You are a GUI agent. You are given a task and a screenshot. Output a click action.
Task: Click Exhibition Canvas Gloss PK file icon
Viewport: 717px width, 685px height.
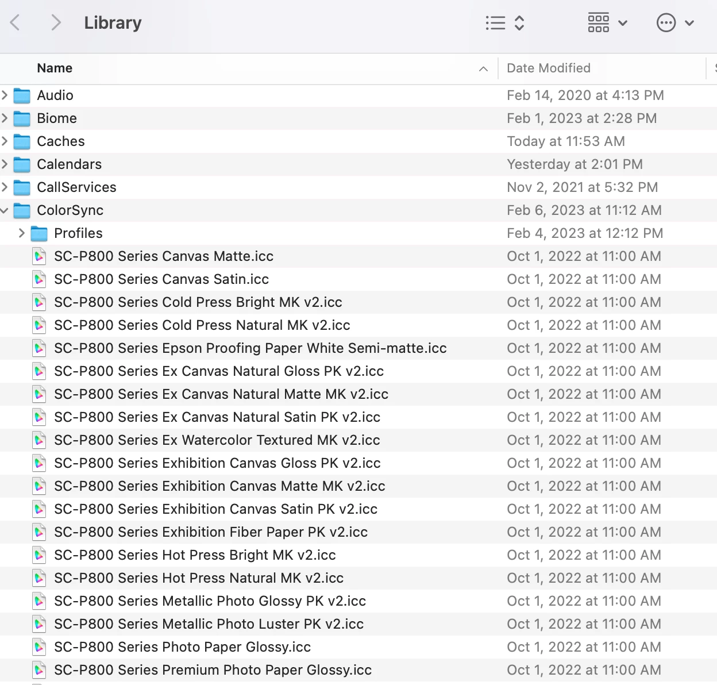(x=39, y=463)
